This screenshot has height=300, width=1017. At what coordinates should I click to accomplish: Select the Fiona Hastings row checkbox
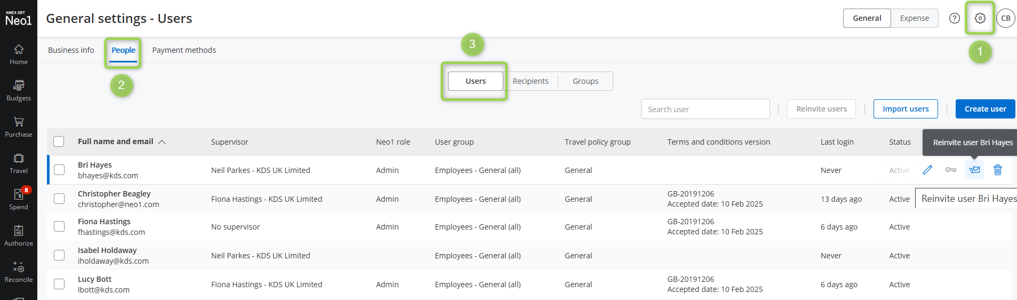coord(59,226)
